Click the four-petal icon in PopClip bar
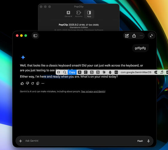 point(156,72)
